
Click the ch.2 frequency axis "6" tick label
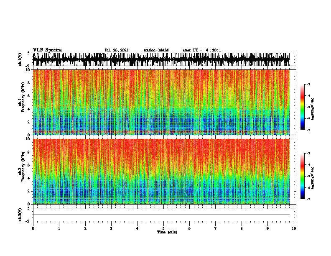click(x=29, y=165)
